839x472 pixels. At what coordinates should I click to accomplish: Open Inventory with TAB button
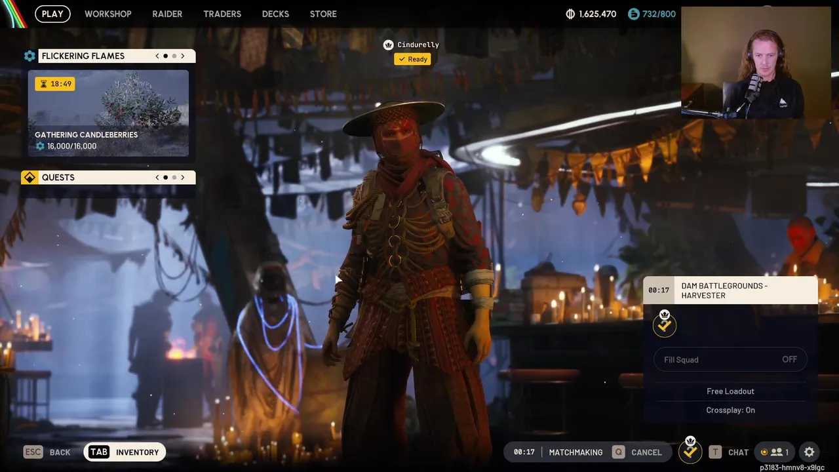coord(125,452)
